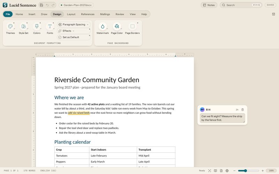The height and width of the screenshot is (174, 279).
Task: Click the Lucid Sentence app logo
Action: click(x=5, y=5)
